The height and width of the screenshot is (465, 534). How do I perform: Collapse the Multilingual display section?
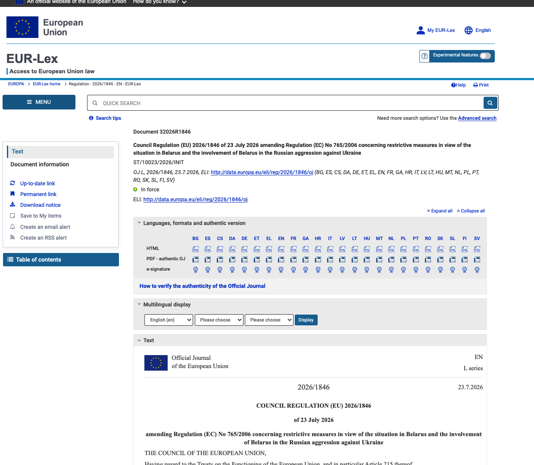pos(139,304)
